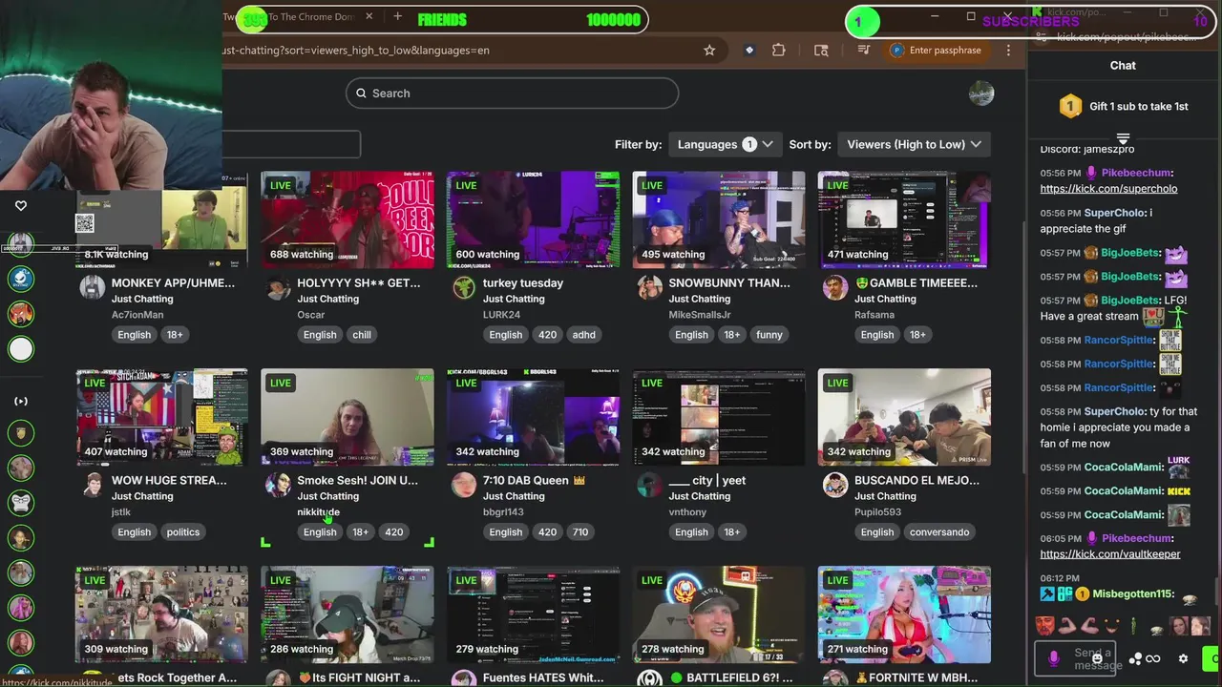1222x687 pixels.
Task: Click the purple microphone icon in chat box
Action: coord(1054,658)
